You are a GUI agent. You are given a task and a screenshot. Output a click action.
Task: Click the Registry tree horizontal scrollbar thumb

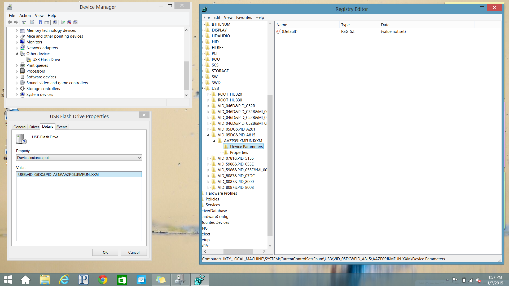[x=238, y=251]
